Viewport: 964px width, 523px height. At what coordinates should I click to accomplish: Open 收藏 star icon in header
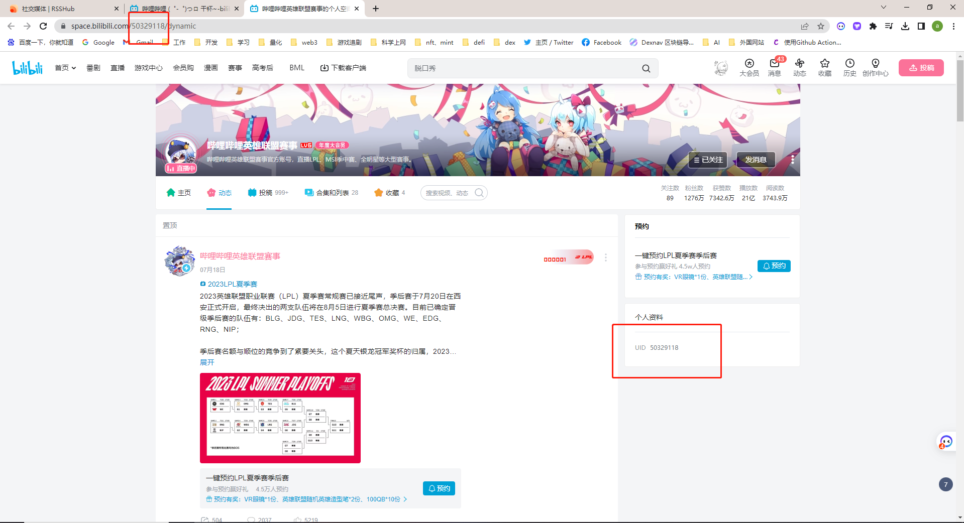click(825, 68)
